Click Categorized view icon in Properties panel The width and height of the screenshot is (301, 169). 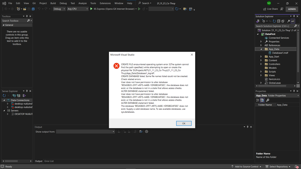[258, 100]
